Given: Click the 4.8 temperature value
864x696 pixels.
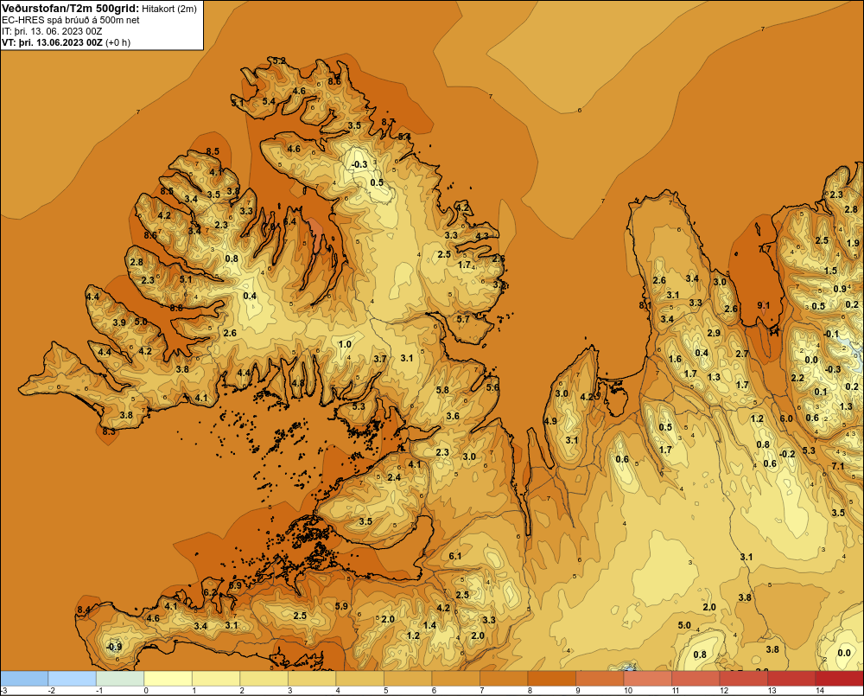Looking at the screenshot, I should click(298, 383).
